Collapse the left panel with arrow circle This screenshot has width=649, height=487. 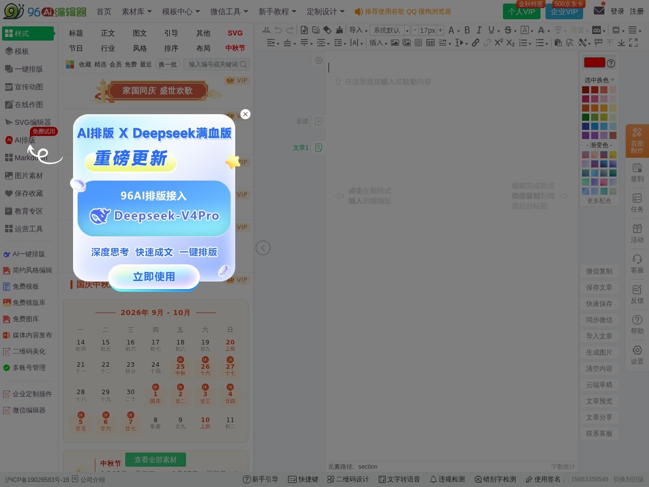click(x=263, y=248)
